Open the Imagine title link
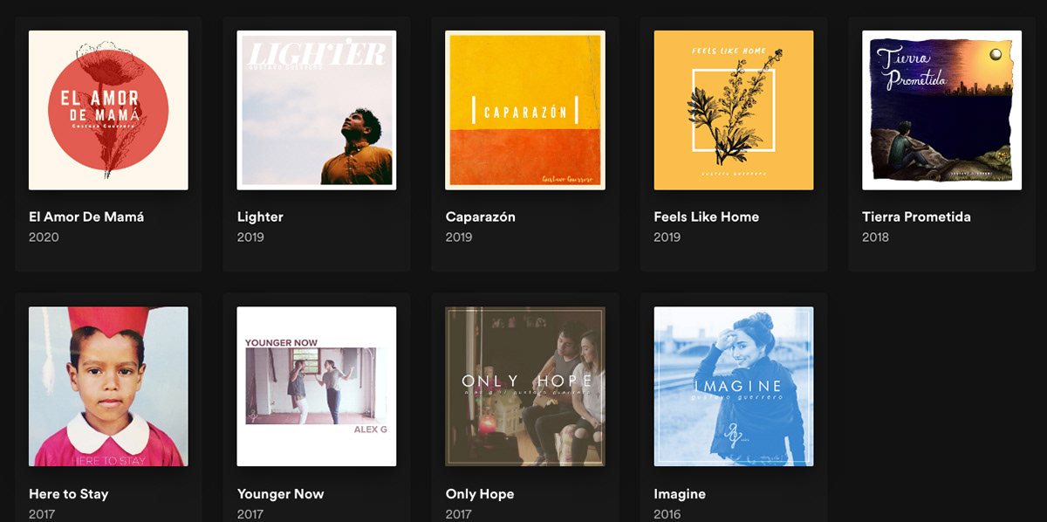 click(x=680, y=494)
